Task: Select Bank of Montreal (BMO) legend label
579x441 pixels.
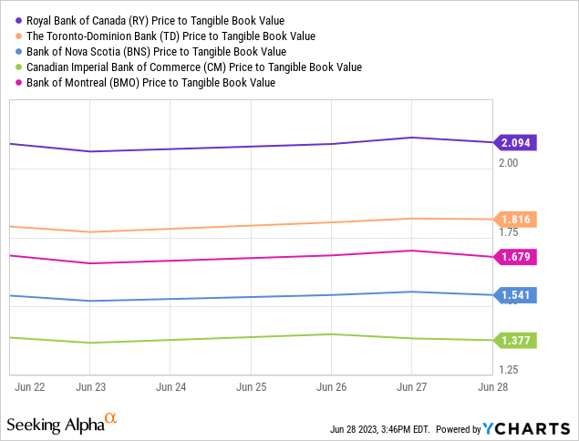Action: pos(150,83)
